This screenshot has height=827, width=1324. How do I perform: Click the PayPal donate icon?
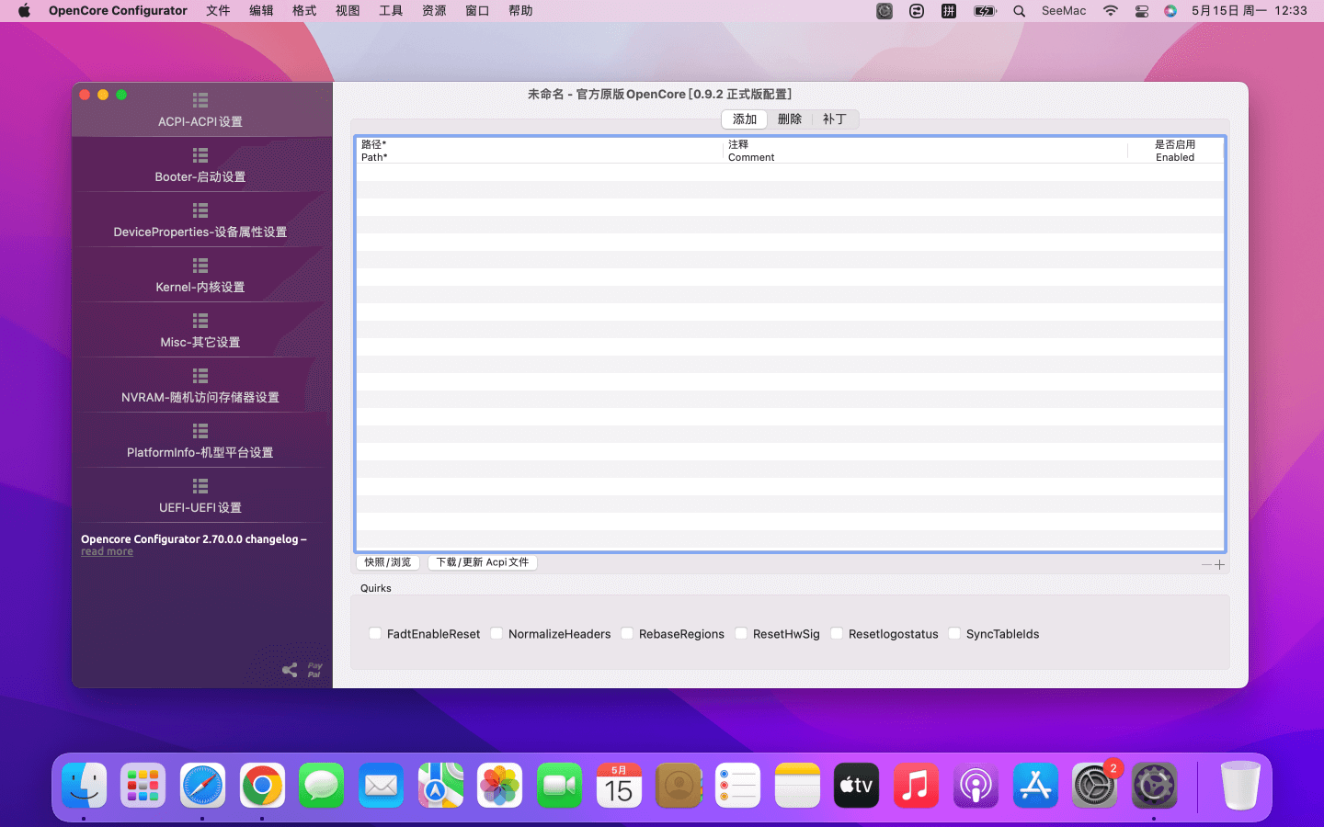(314, 670)
